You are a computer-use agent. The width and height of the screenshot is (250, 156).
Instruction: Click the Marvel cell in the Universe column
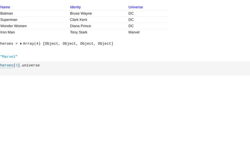point(134,32)
